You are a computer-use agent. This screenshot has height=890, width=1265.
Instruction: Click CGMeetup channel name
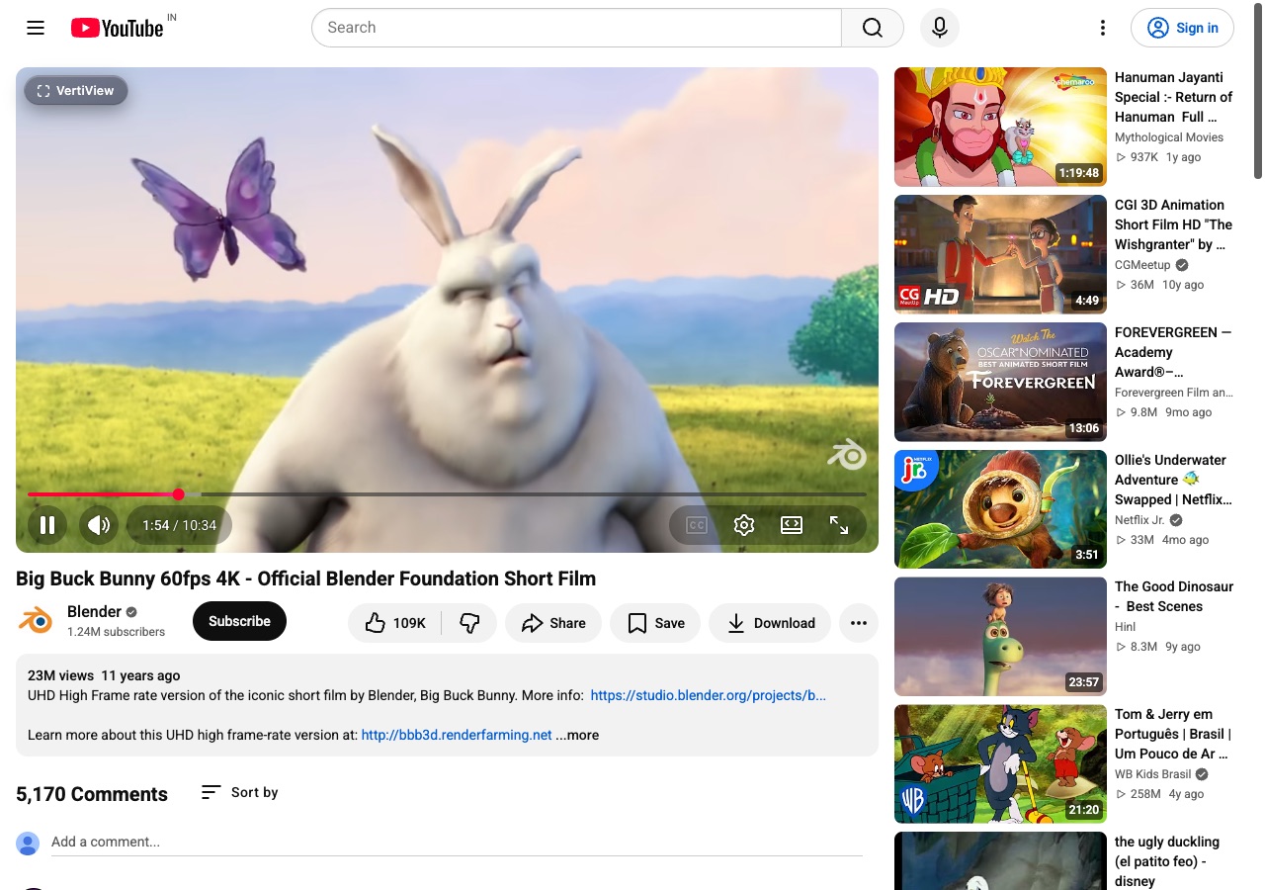tap(1142, 265)
